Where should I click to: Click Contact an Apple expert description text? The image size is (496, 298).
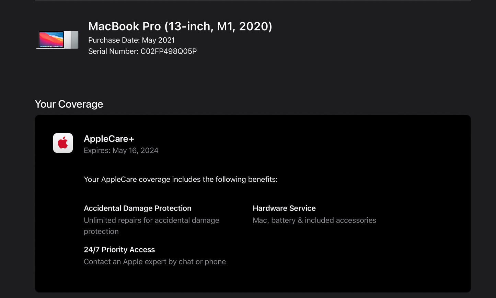(155, 262)
